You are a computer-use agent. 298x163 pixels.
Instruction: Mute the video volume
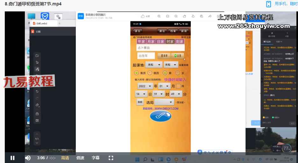pyautogui.click(x=28, y=158)
